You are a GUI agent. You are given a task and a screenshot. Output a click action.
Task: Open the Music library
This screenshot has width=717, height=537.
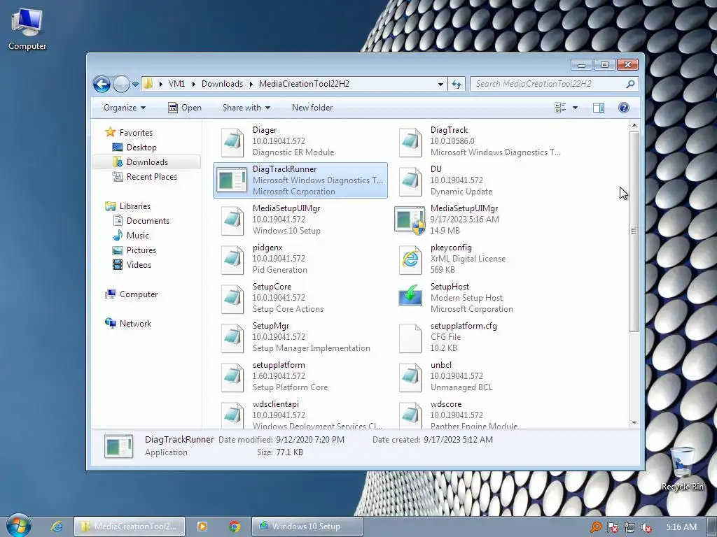[x=138, y=236]
